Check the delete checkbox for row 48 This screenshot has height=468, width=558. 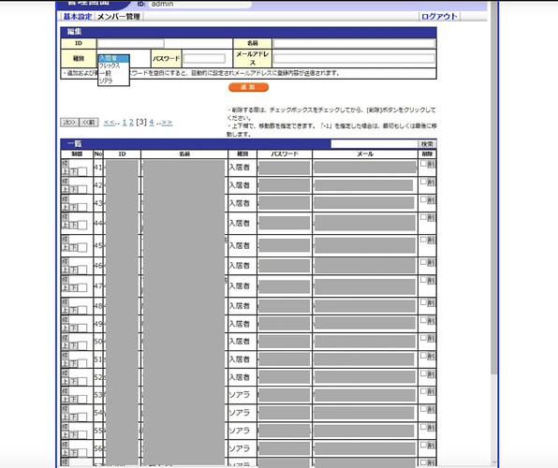click(423, 301)
